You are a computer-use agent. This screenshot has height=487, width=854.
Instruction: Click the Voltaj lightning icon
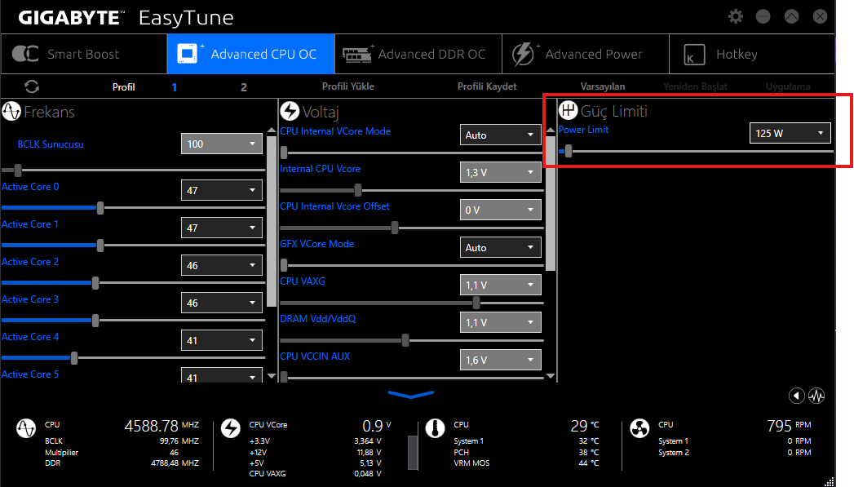point(290,111)
